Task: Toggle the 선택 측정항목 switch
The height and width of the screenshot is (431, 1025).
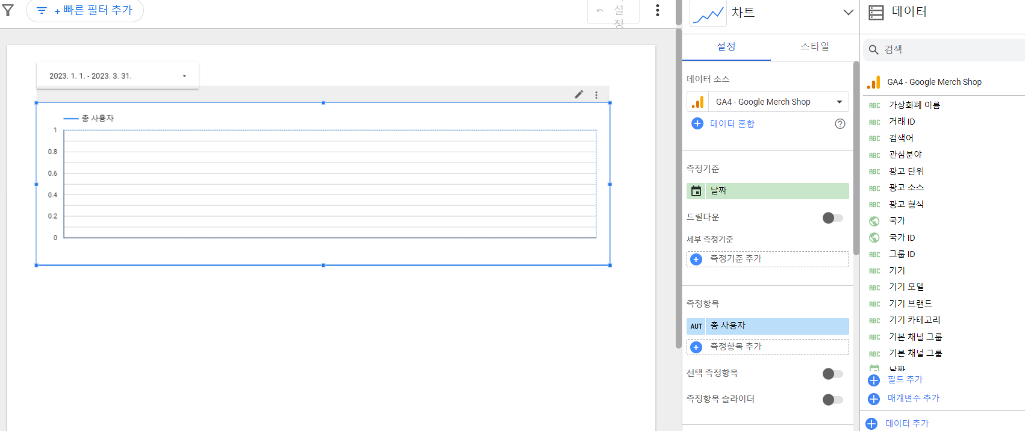Action: coord(832,374)
